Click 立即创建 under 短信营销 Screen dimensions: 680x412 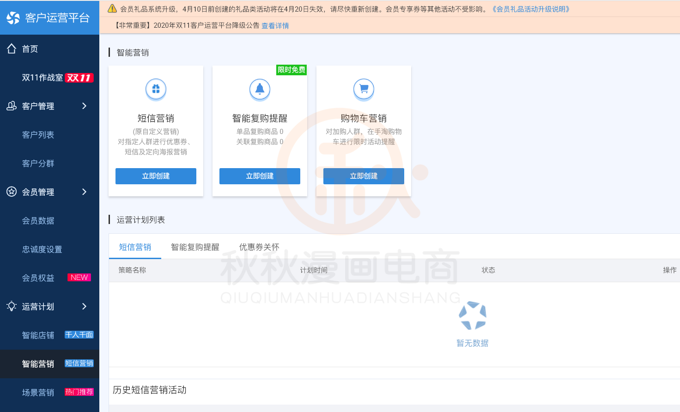tap(156, 176)
